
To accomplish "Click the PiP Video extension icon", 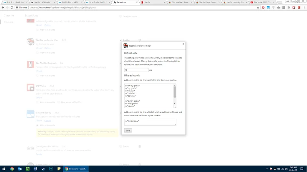I will click(x=30, y=88).
